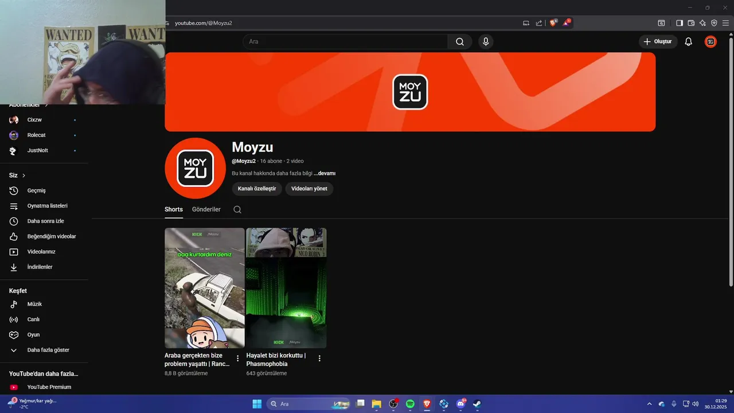Viewport: 734px width, 413px height.
Task: Open the Brave VPN shield icon
Action: point(714,23)
